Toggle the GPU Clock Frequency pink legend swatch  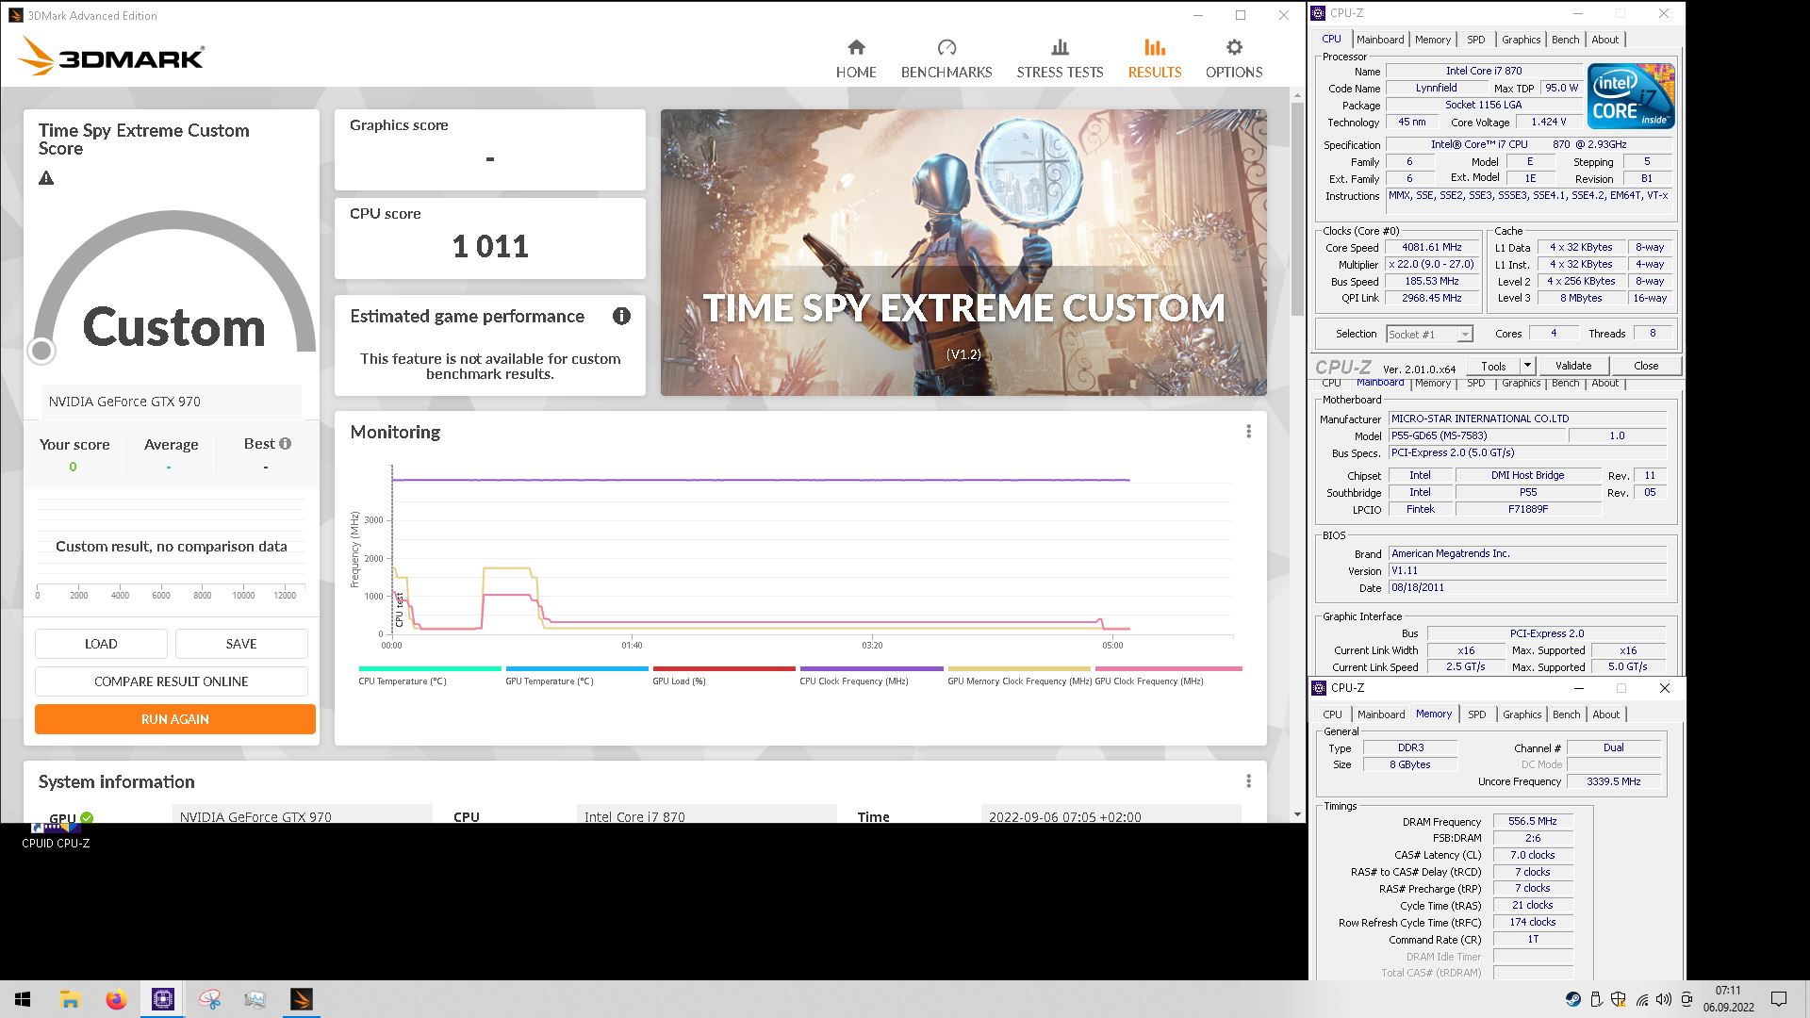click(x=1168, y=669)
